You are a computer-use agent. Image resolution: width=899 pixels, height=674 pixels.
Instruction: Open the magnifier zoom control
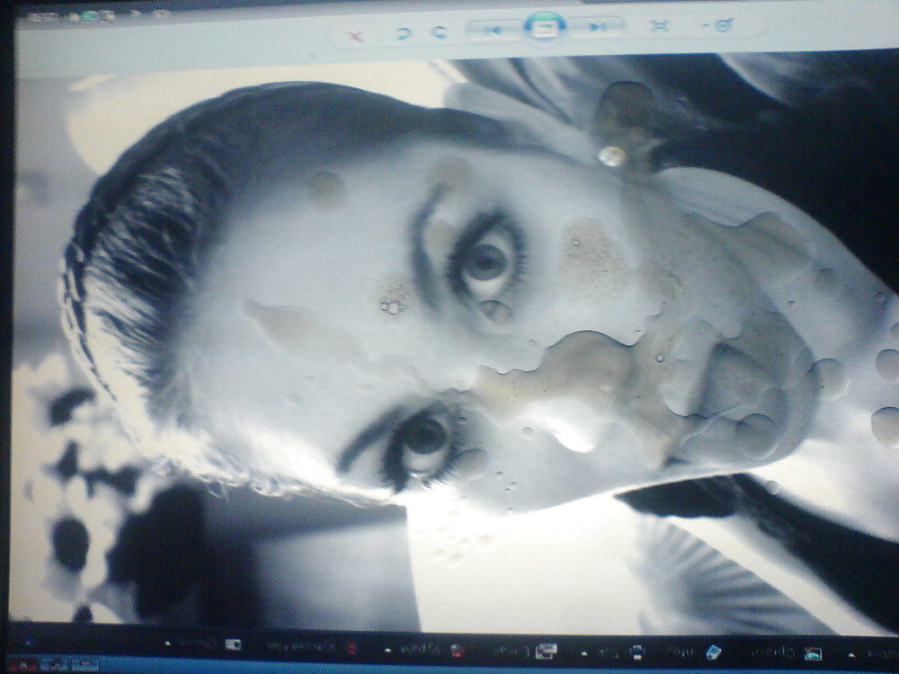722,25
